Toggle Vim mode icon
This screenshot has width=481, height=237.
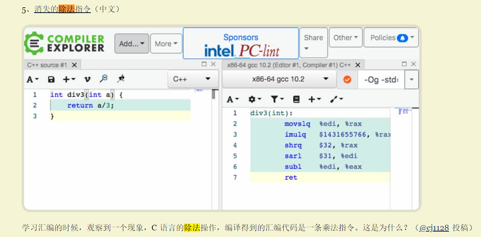pos(87,80)
